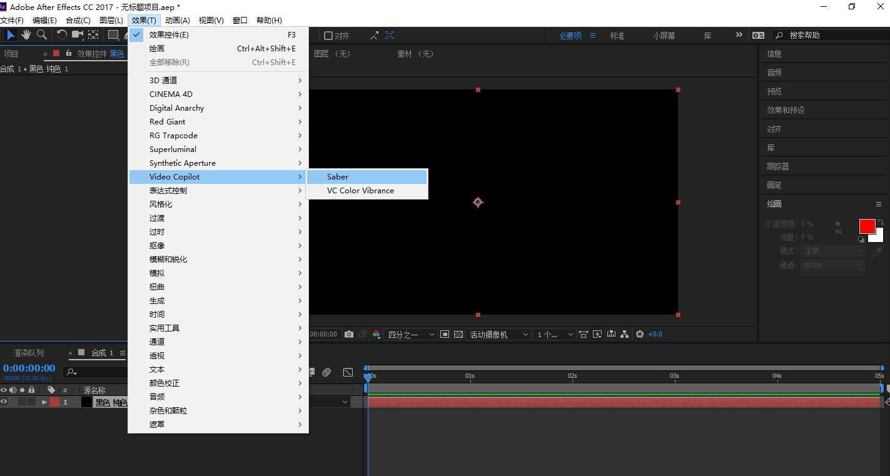Open the composition flowchart icon

(x=624, y=335)
